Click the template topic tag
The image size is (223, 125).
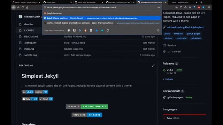coord(178,34)
